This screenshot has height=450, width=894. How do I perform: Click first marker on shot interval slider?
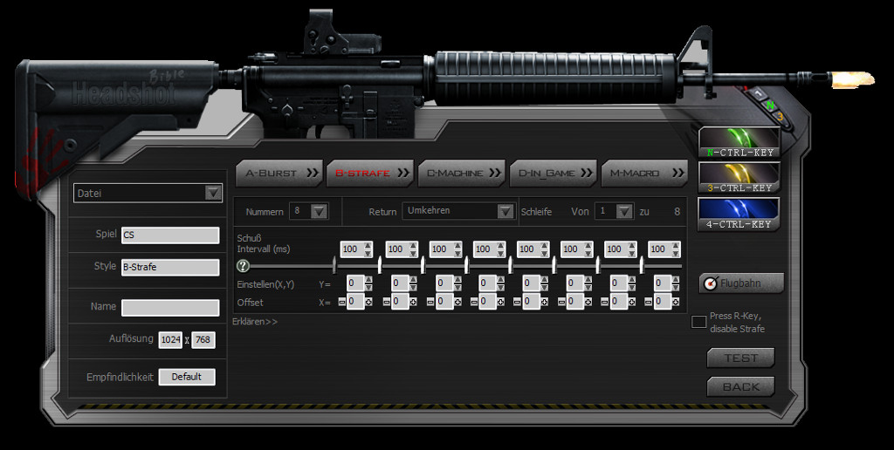click(x=335, y=265)
